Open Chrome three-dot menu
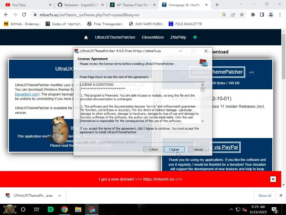The height and width of the screenshot is (215, 286). coord(280,15)
